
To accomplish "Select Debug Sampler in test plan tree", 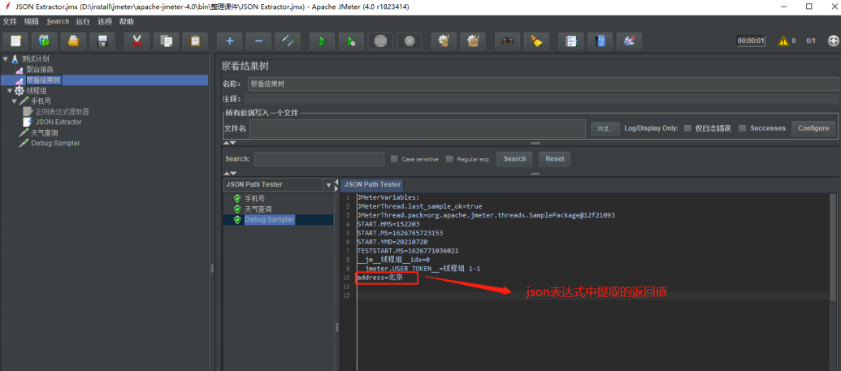I will pyautogui.click(x=55, y=143).
